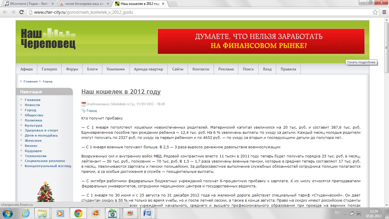The height and width of the screenshot is (219, 389).
Task: Open Общество in the sidebar
Action: pyautogui.click(x=34, y=115)
